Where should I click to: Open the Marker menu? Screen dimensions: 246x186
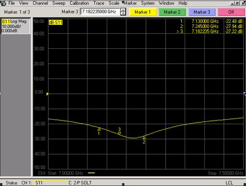tap(130, 3)
